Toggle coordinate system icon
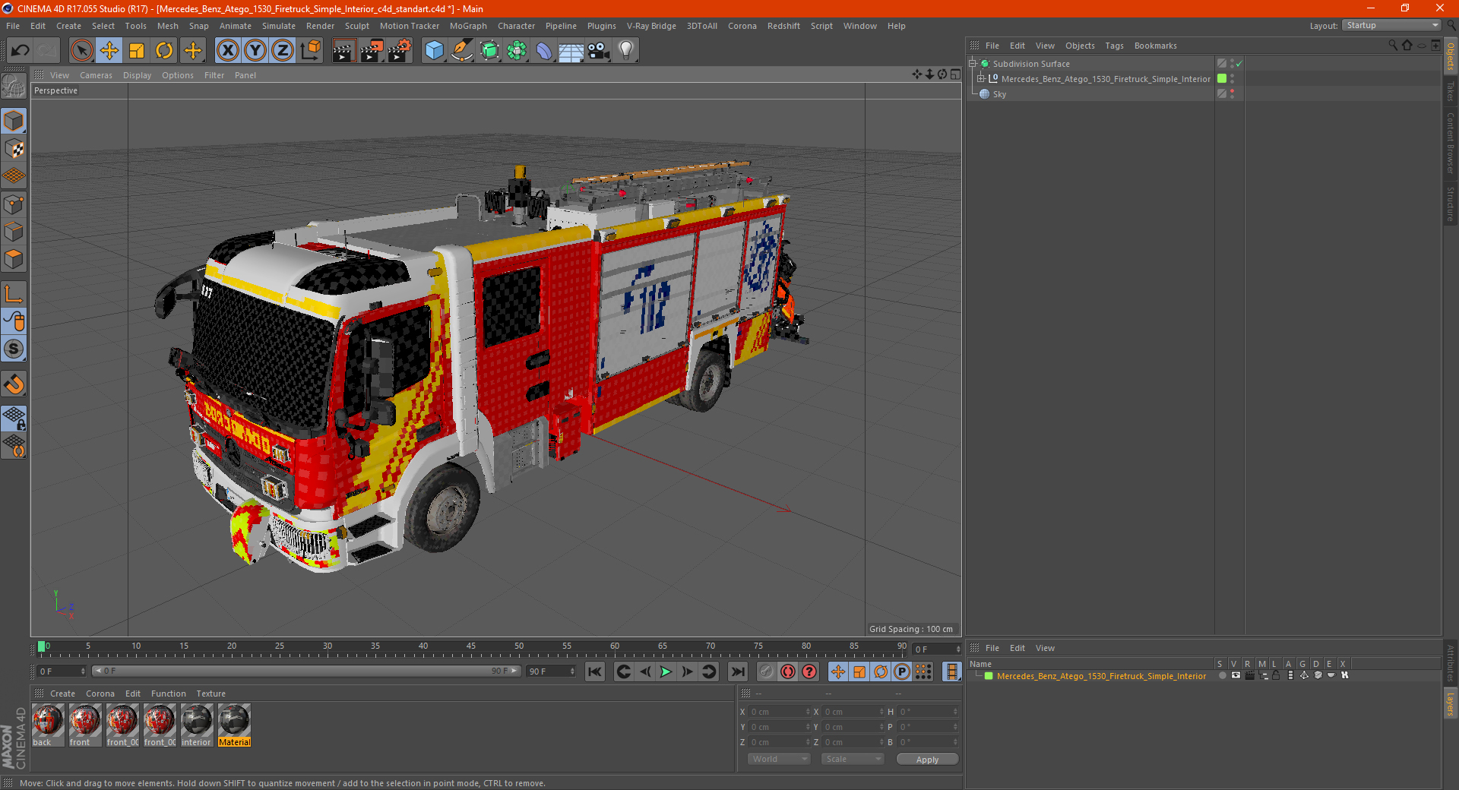 coord(311,51)
